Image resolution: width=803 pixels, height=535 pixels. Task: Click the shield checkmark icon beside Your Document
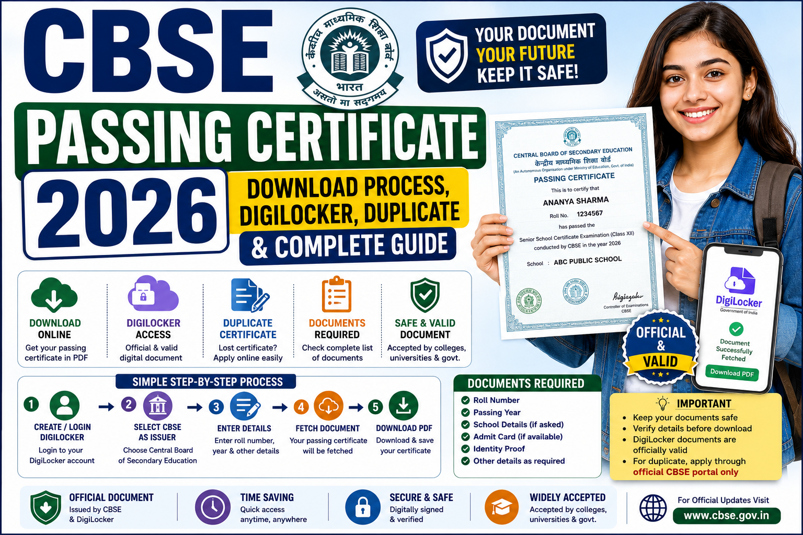point(446,56)
